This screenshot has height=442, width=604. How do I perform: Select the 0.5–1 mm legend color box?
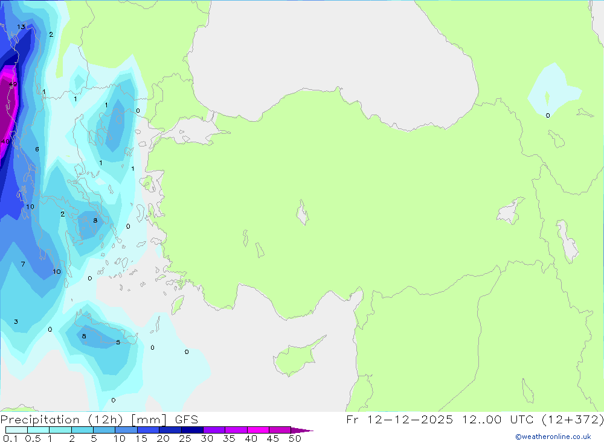tap(38, 430)
